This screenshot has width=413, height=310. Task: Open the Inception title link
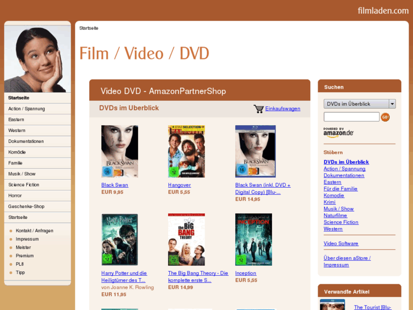pos(245,274)
